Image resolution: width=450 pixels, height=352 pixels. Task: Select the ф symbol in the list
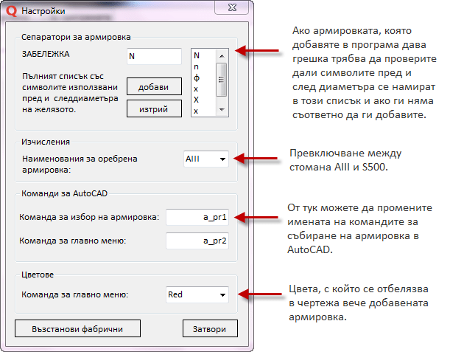pyautogui.click(x=197, y=77)
